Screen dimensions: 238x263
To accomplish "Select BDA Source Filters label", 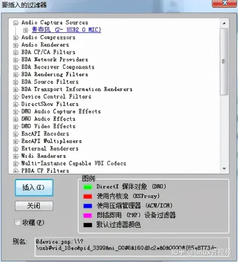I will pyautogui.click(x=50, y=82).
